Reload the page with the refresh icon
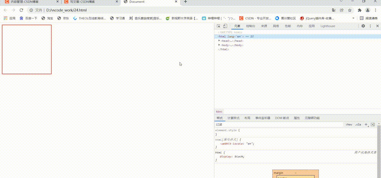 tap(21, 10)
